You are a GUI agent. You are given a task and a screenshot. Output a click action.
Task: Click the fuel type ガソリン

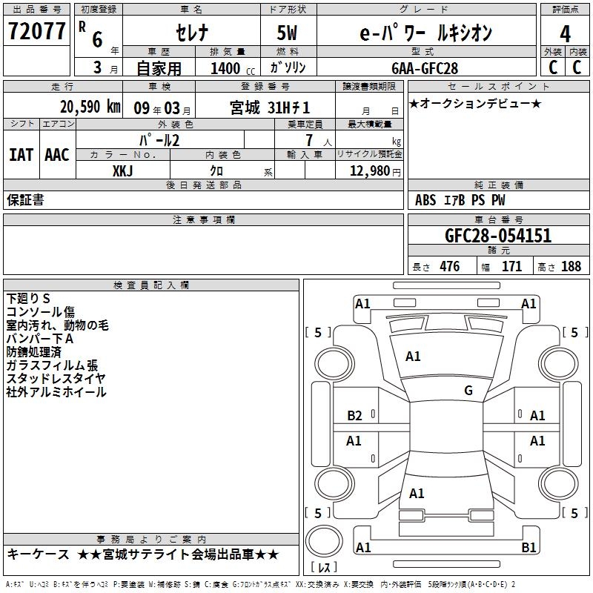[288, 67]
